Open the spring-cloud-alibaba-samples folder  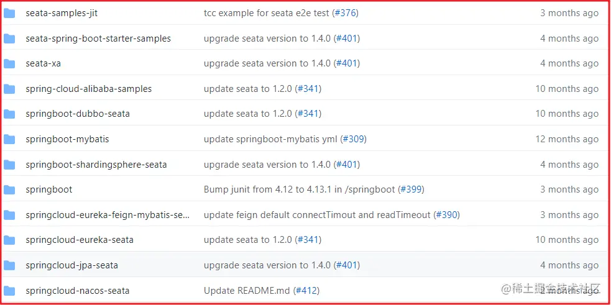point(89,89)
